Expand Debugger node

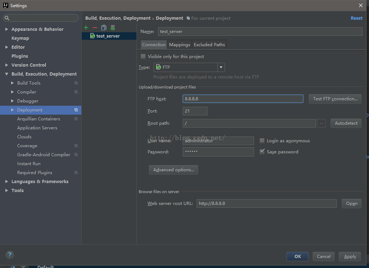tap(13, 101)
